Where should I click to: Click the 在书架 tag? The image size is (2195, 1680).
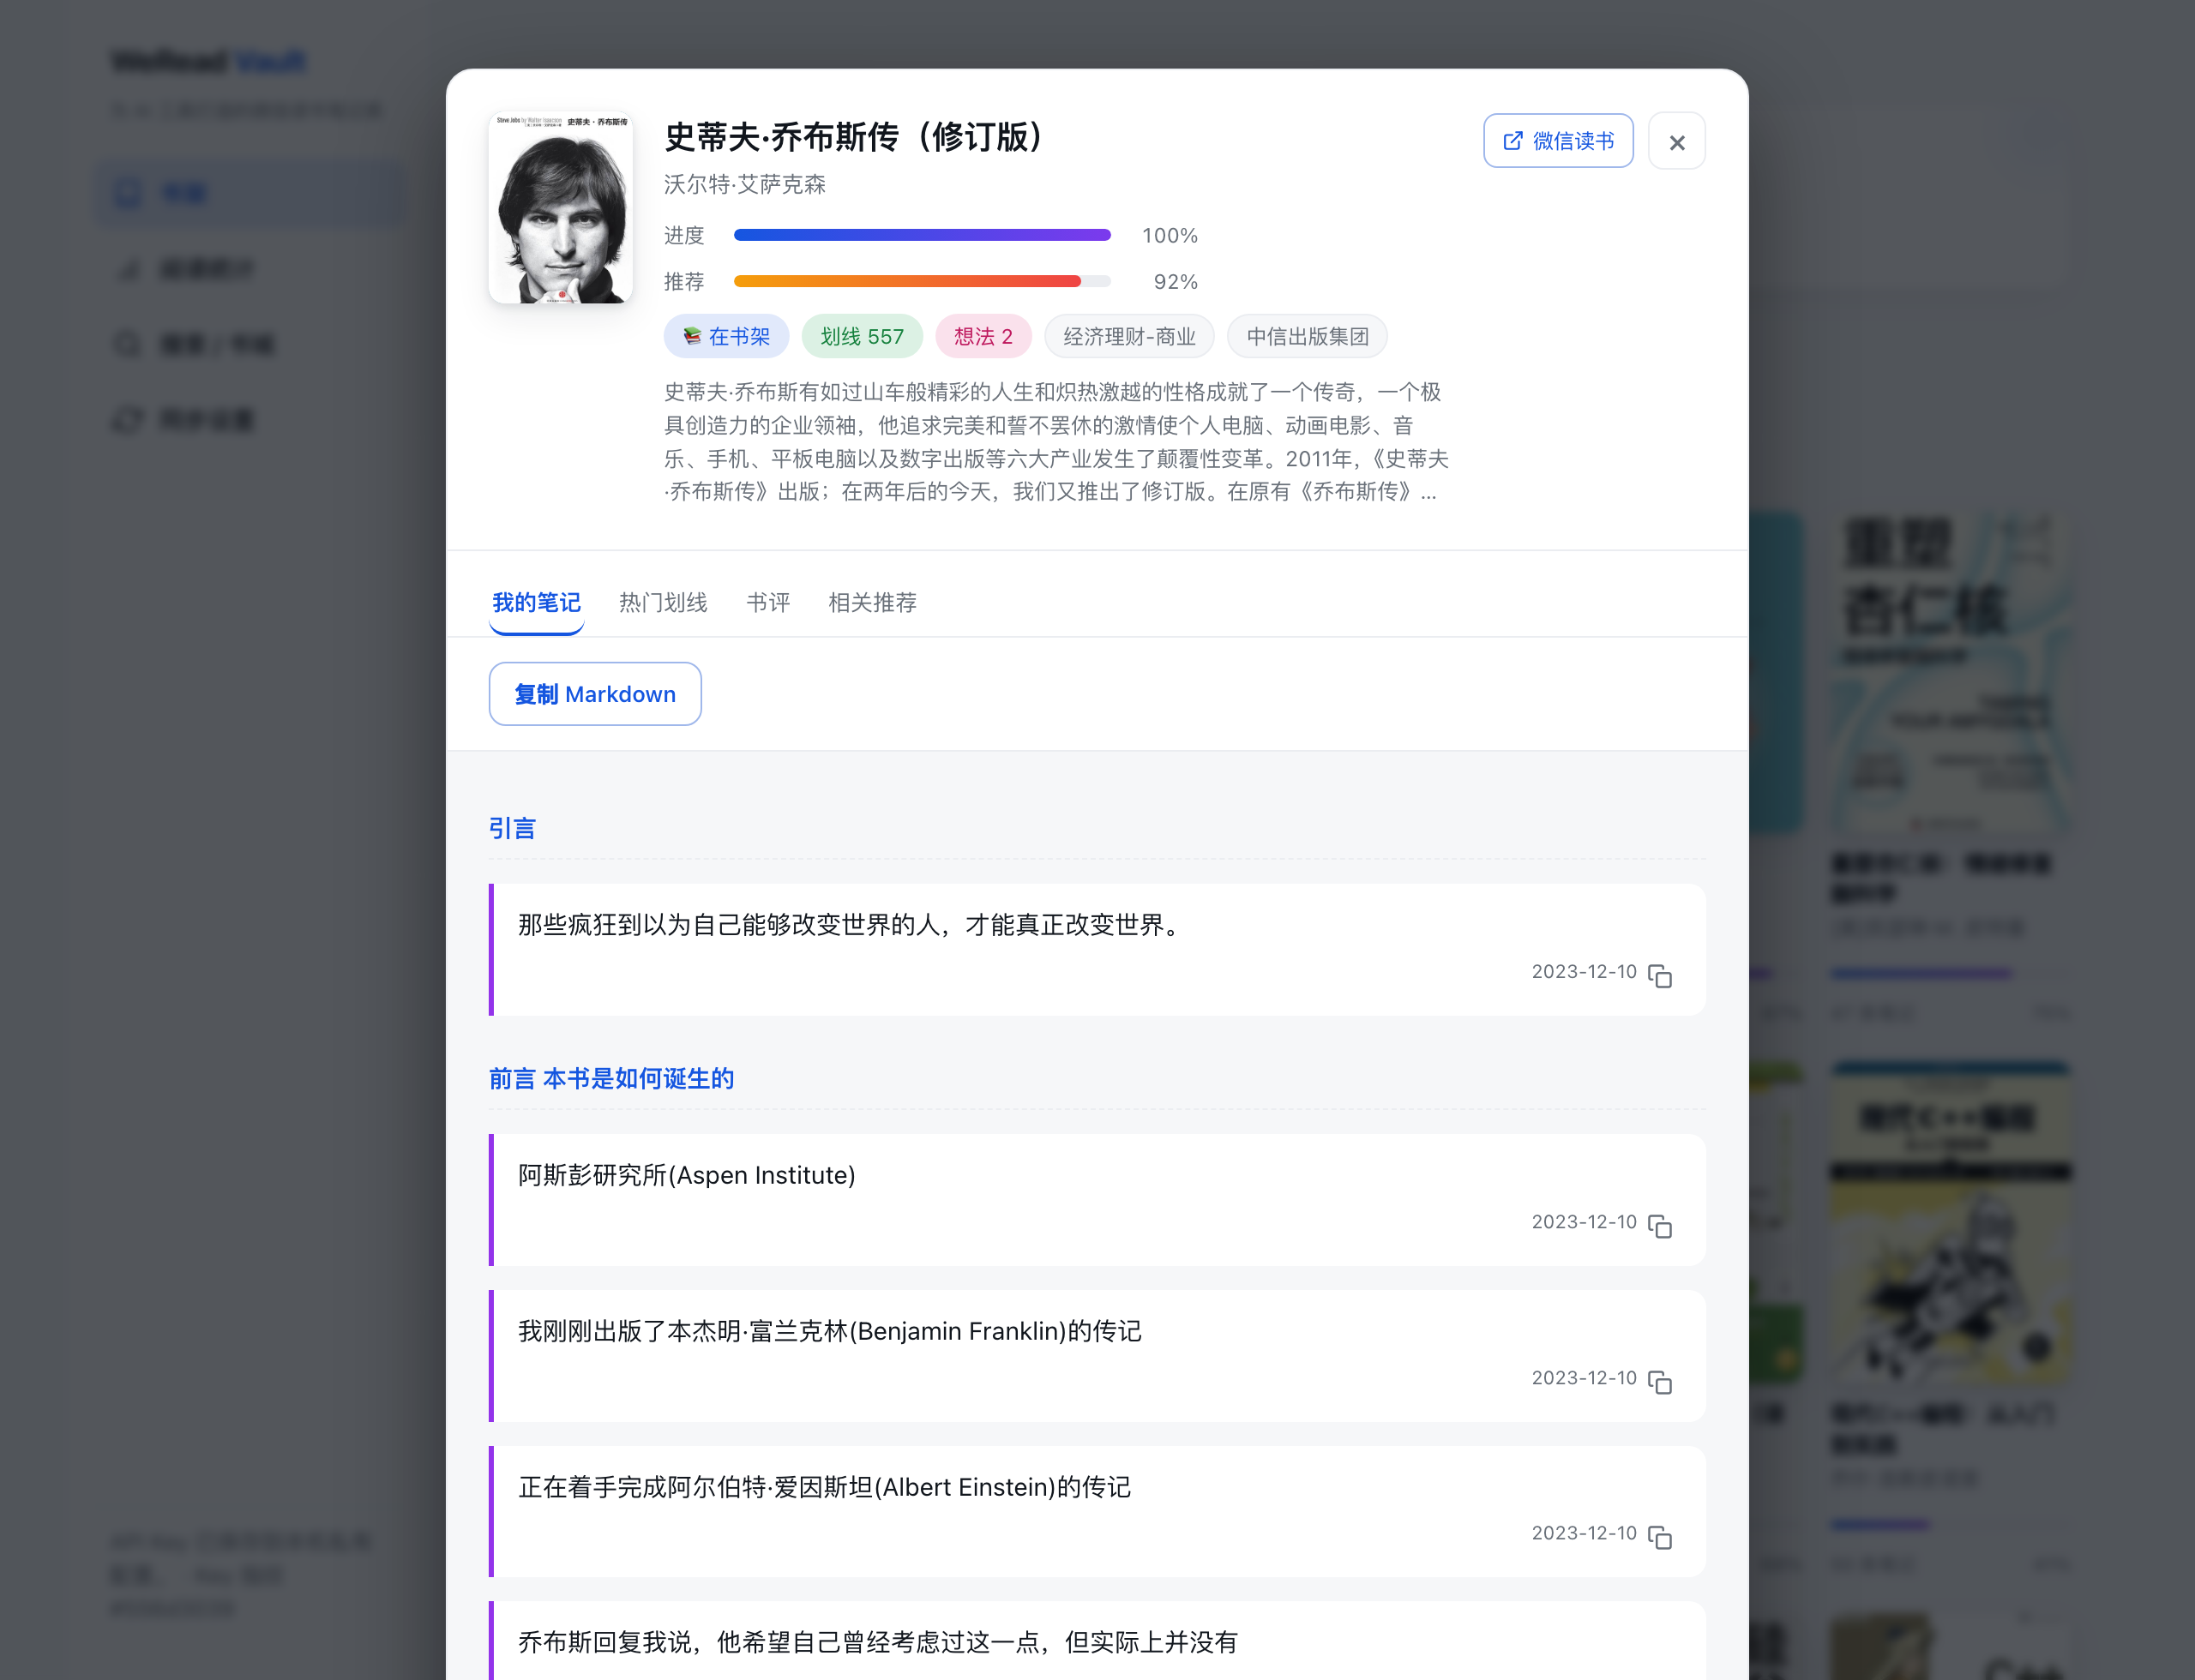726,336
